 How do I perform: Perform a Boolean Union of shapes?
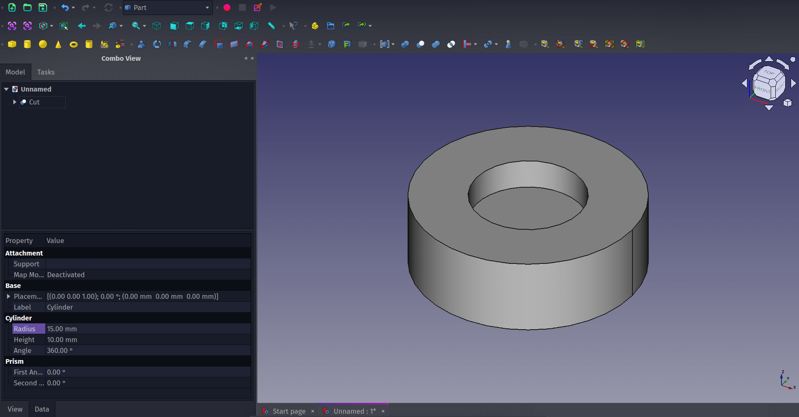[436, 44]
